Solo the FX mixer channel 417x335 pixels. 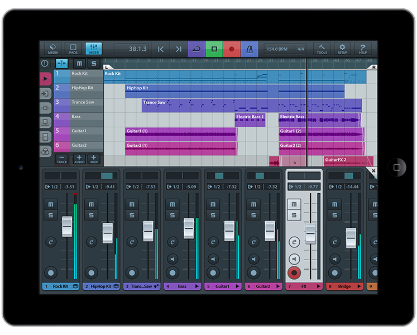294,215
